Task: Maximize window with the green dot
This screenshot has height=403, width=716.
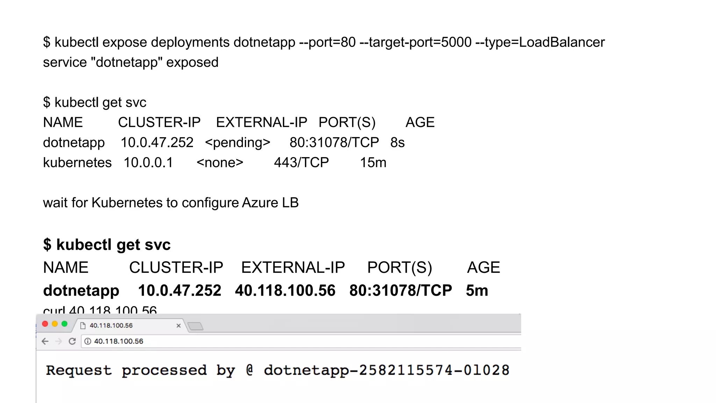Action: [x=64, y=324]
